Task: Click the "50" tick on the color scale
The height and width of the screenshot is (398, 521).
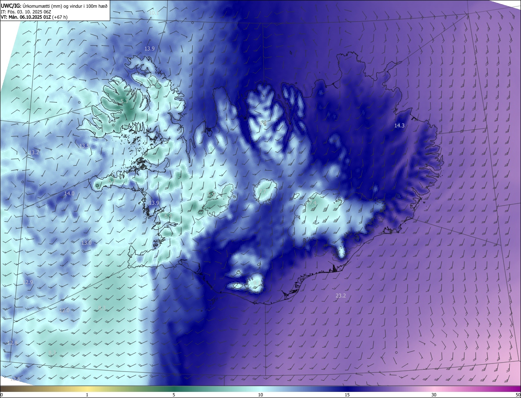Action: point(518,395)
